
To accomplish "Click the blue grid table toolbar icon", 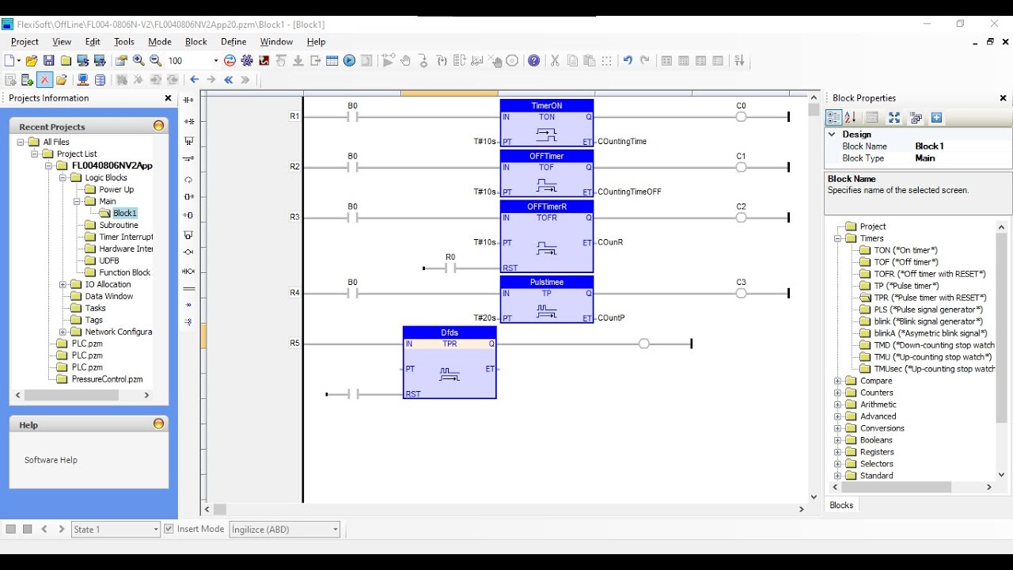I will [332, 61].
